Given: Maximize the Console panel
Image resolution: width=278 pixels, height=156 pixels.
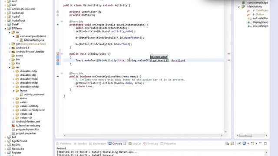Looking at the screenshot, I should [265, 143].
